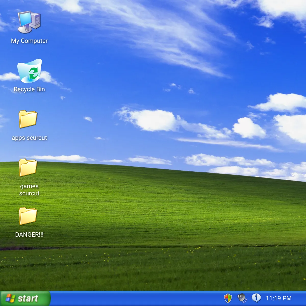Click the DANGER!!! label text
This screenshot has height=306, width=306.
click(29, 235)
